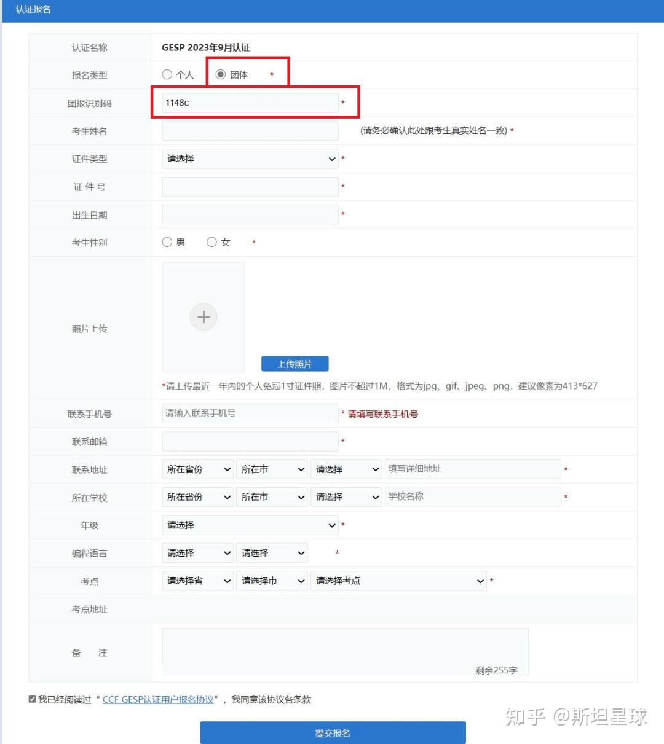664x744 pixels.
Task: Select 男 as the examinee gender
Action: point(166,242)
